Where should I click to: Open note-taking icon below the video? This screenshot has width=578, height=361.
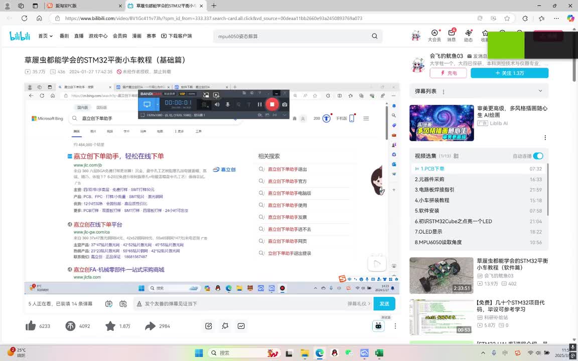209,326
